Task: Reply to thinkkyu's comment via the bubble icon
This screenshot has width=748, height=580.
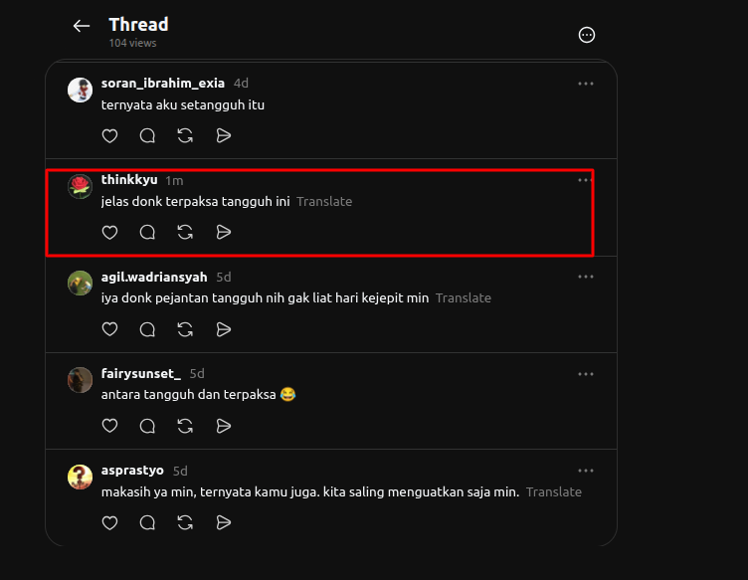Action: [147, 232]
